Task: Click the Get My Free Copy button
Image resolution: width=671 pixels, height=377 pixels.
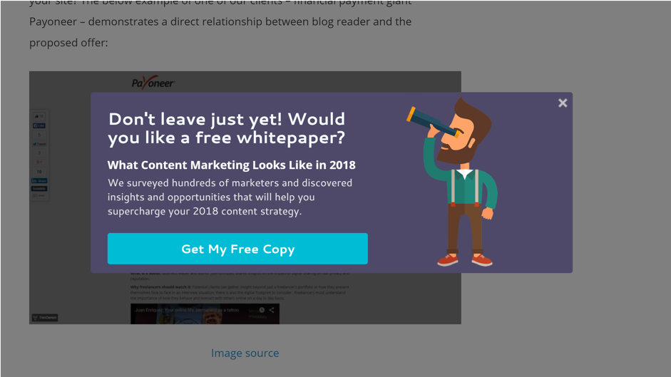Action: (237, 249)
